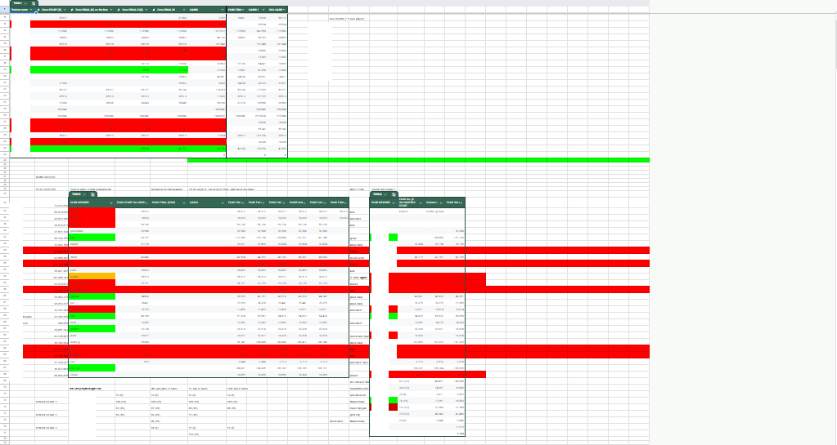The height and width of the screenshot is (445, 837).
Task: Open the name dropdown on the middle table's tab
Action: click(x=84, y=194)
